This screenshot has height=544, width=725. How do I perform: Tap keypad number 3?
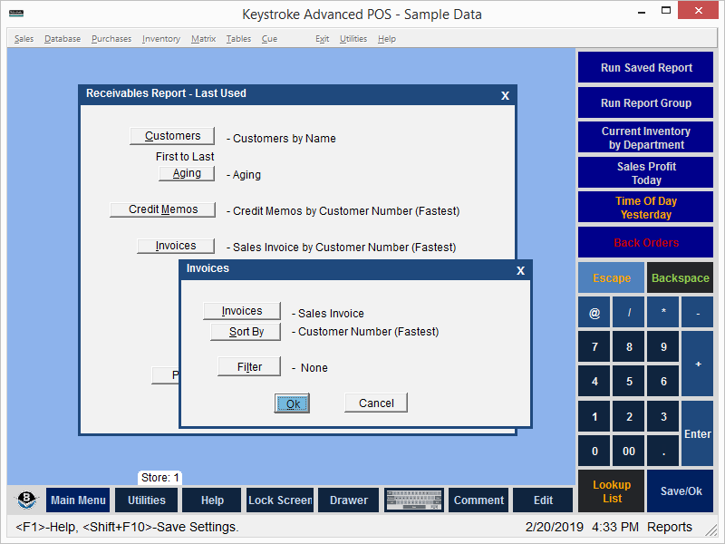coord(663,416)
